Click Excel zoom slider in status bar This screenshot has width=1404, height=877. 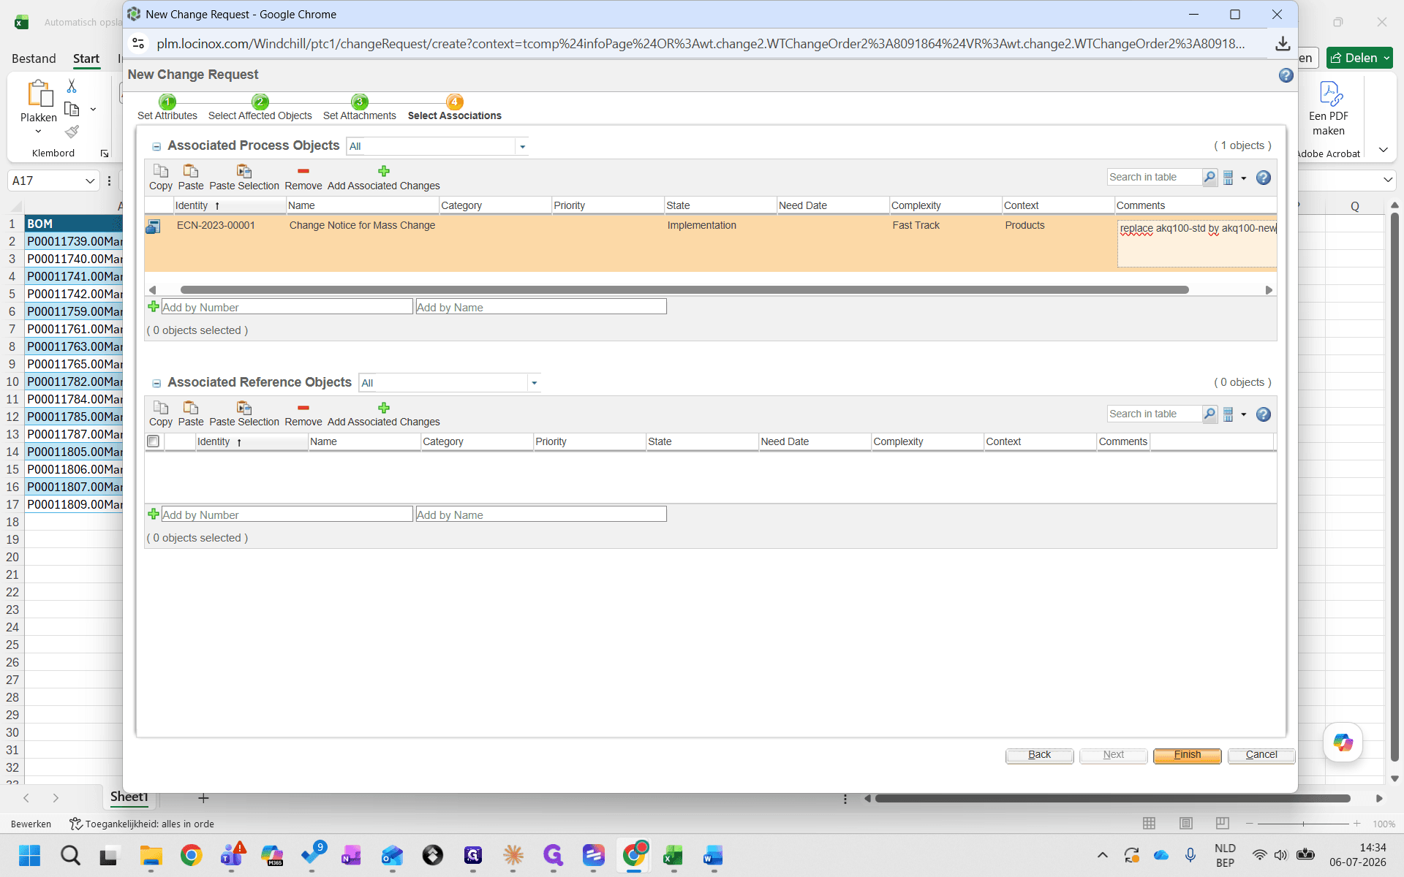tap(1303, 824)
